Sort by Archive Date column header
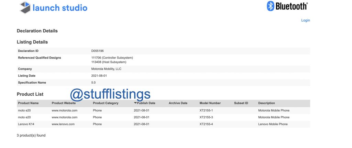352x148 pixels. 178,103
